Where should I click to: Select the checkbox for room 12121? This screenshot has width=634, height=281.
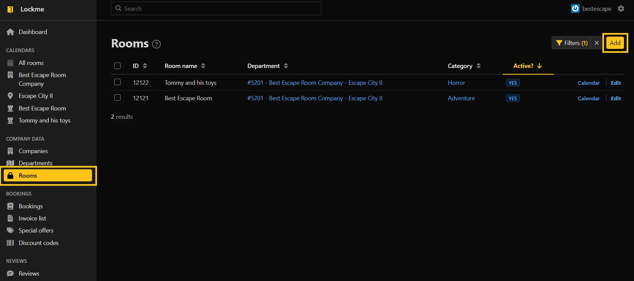[x=117, y=98]
